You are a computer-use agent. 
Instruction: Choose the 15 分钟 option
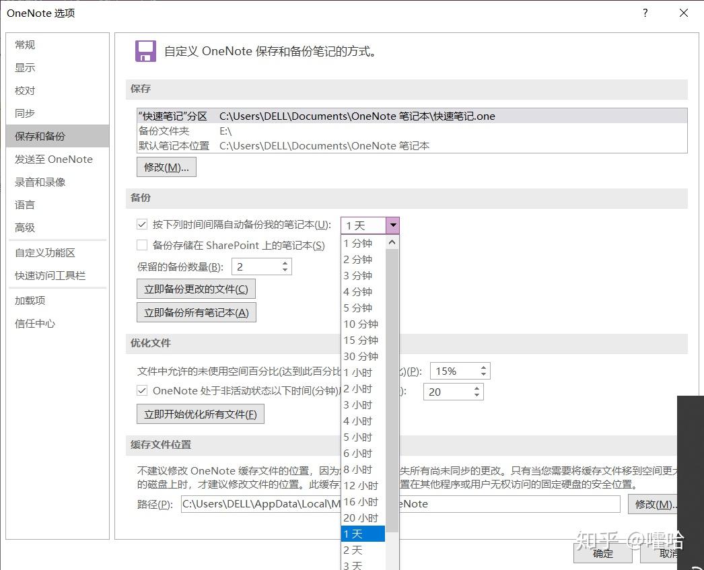363,341
